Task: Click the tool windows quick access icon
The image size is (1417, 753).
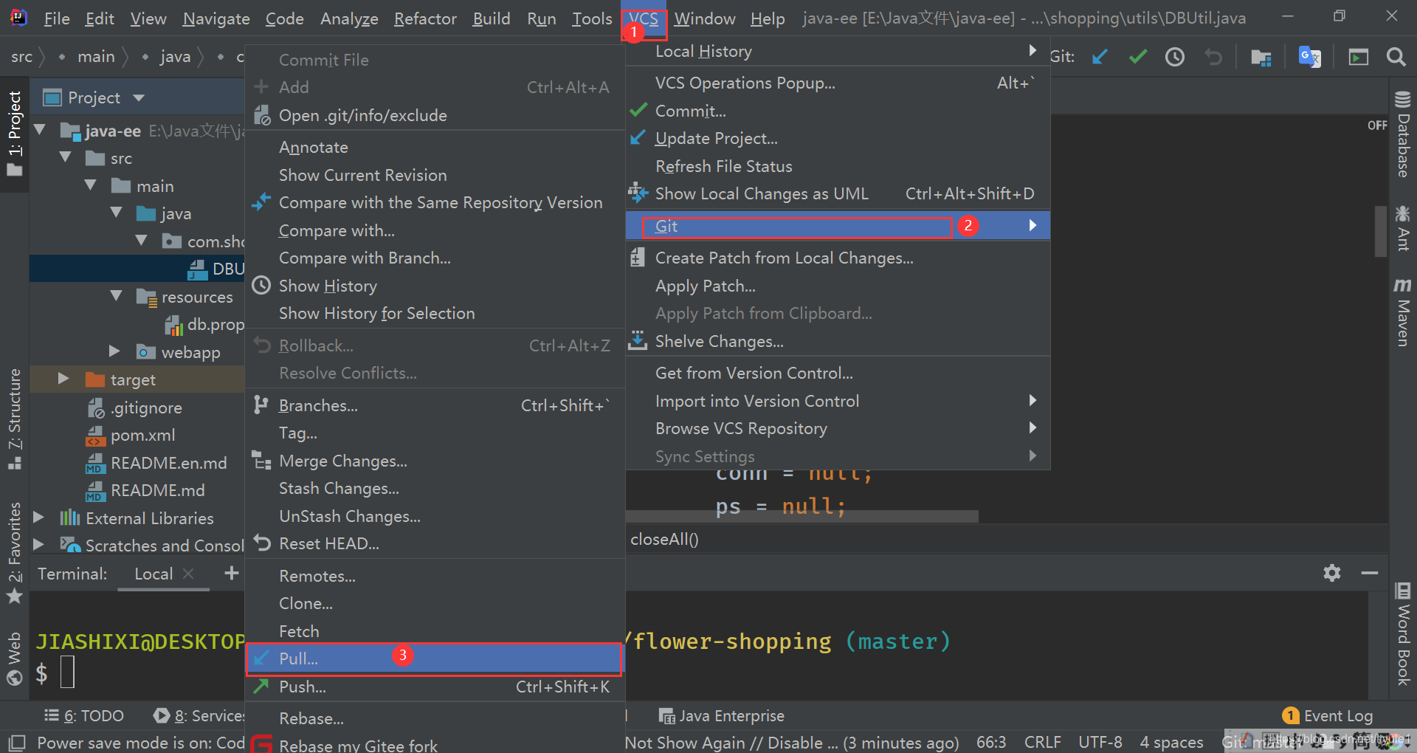Action: 16,742
